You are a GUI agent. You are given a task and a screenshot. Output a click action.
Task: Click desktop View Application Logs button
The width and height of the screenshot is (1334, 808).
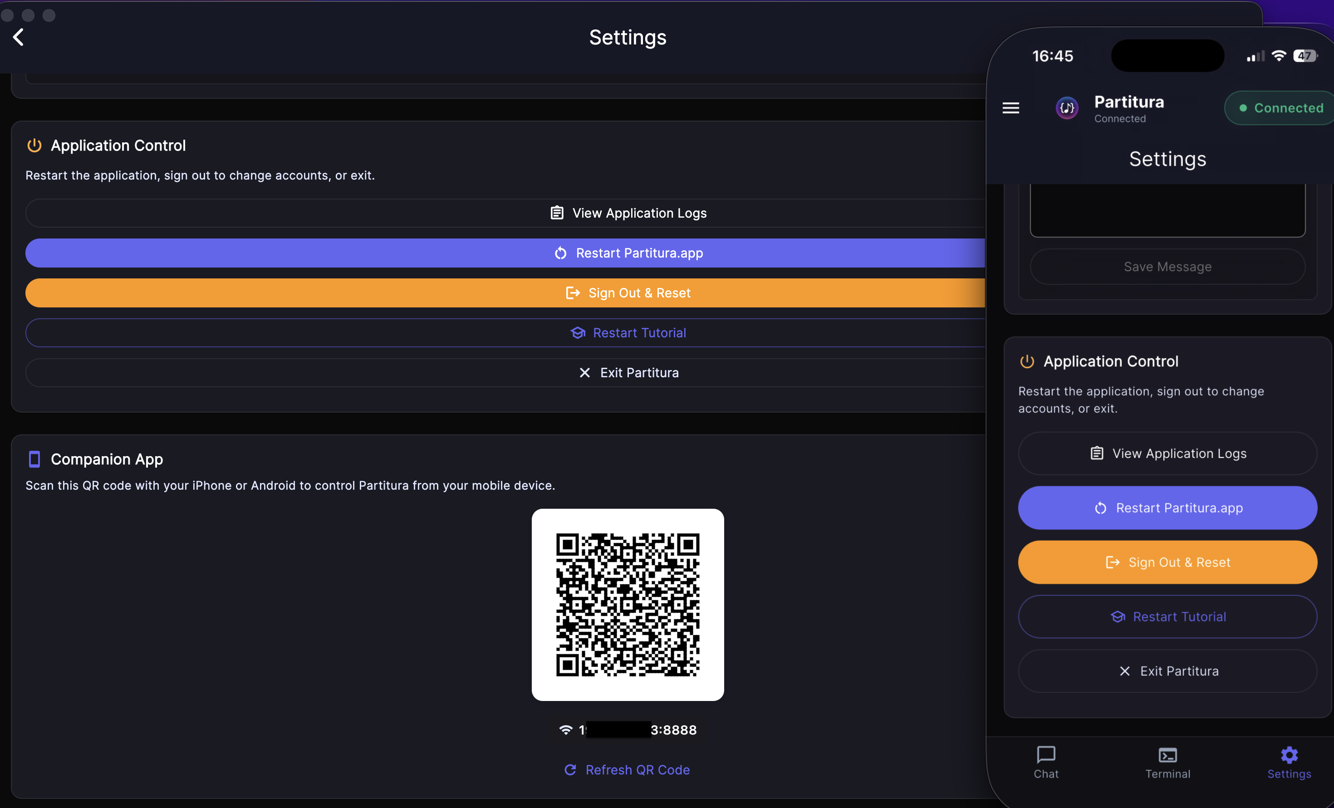[x=628, y=213]
